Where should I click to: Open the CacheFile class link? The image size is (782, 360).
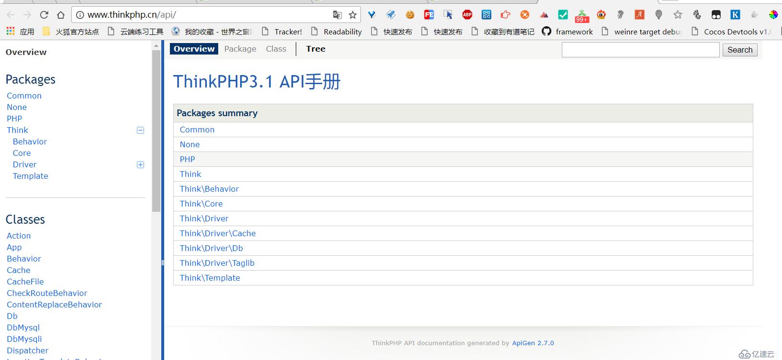pyautogui.click(x=25, y=282)
